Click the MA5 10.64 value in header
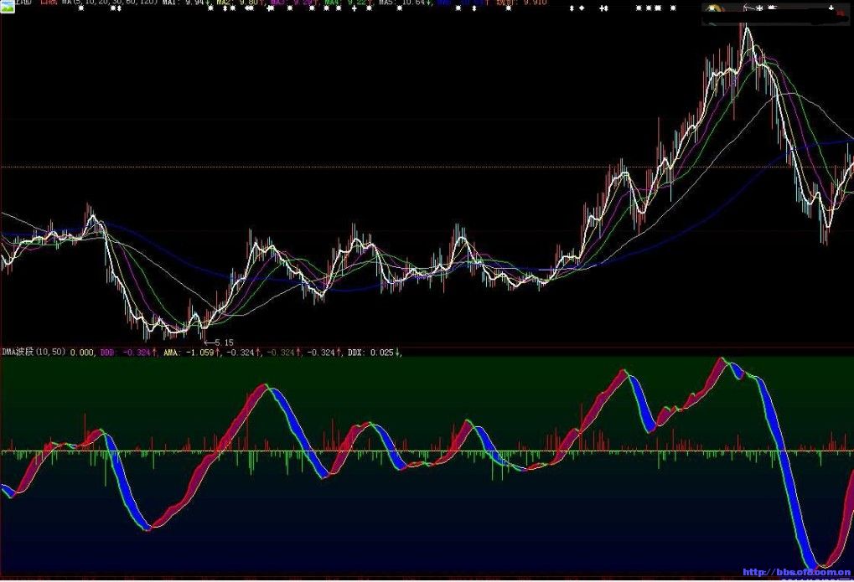The image size is (854, 582). [x=405, y=3]
